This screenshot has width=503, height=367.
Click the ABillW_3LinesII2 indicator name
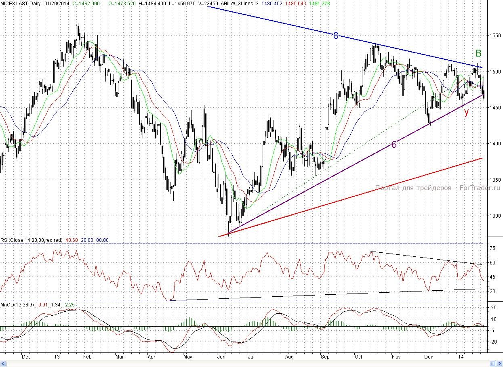click(x=240, y=3)
